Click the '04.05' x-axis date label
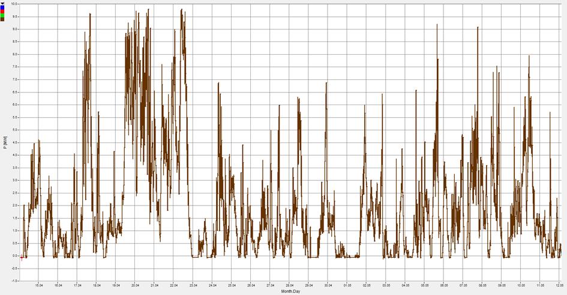 pos(405,285)
